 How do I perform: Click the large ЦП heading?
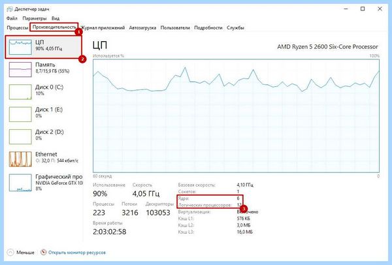(x=100, y=45)
